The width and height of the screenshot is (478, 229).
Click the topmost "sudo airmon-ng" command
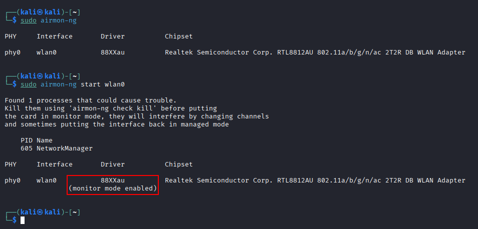(48, 20)
